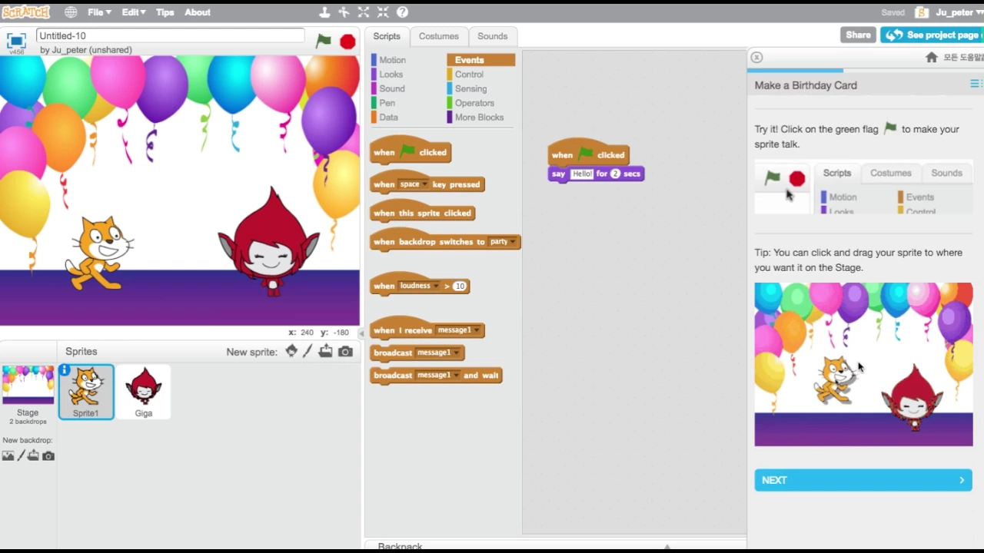
Task: Click the Scratch logo
Action: 25,12
